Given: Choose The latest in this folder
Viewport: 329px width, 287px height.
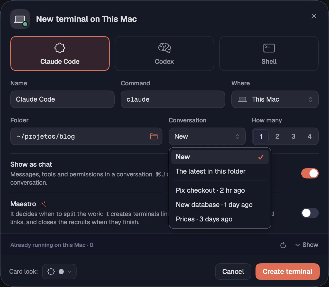Looking at the screenshot, I should [220, 171].
